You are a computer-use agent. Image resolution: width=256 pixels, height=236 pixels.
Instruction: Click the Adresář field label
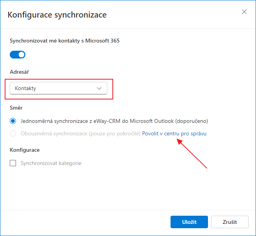click(x=20, y=72)
